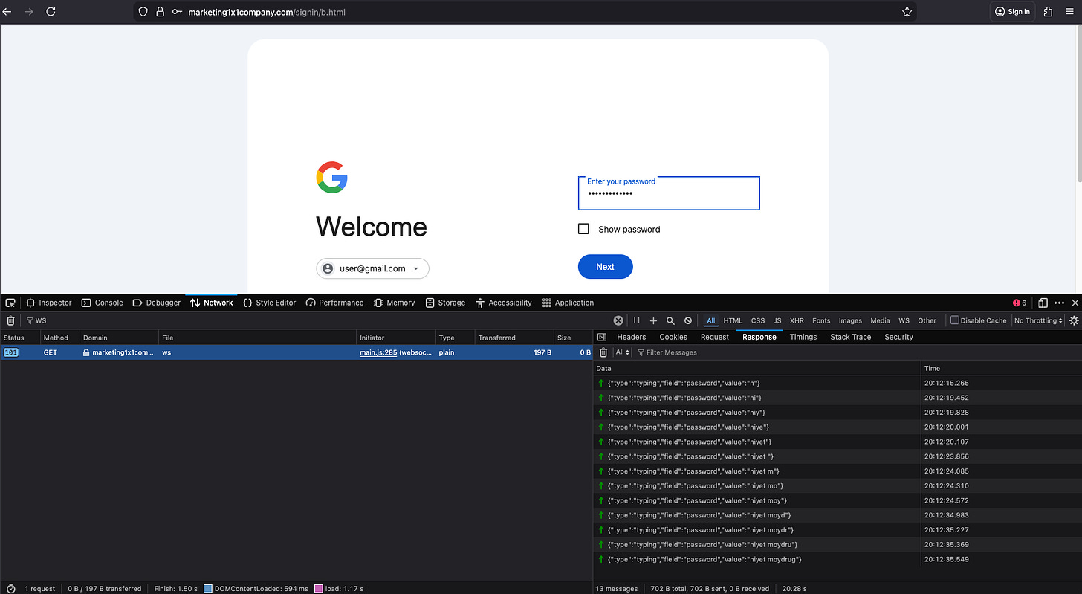1082x594 pixels.
Task: Click the Next button on sign-in form
Action: pyautogui.click(x=605, y=267)
